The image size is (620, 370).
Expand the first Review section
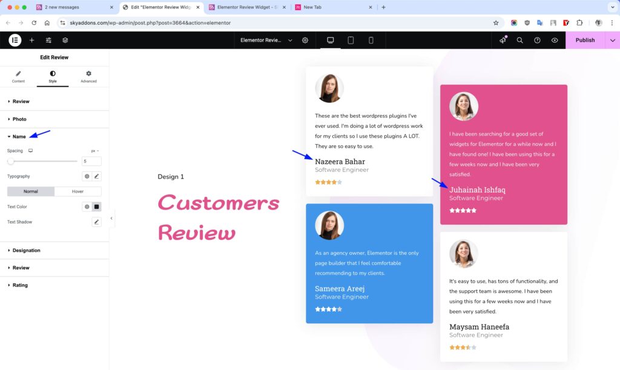tap(54, 102)
